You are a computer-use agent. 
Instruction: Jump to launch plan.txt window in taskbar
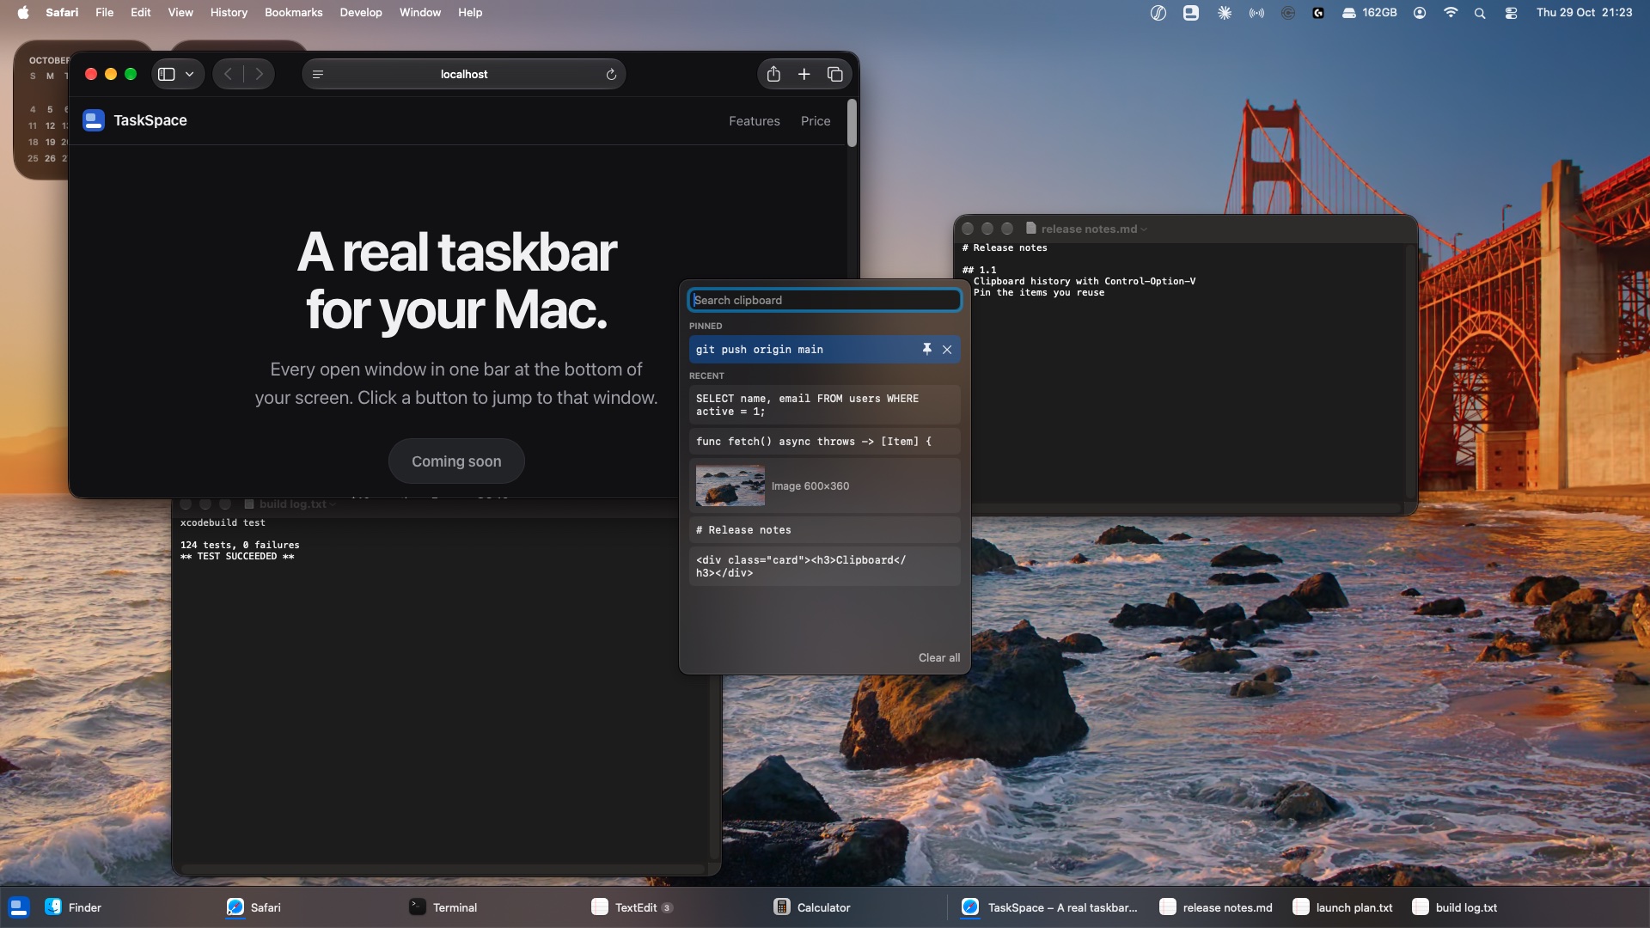[x=1343, y=907]
